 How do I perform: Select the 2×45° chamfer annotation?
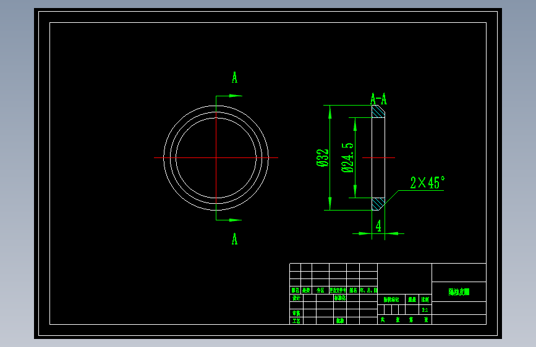[427, 183]
